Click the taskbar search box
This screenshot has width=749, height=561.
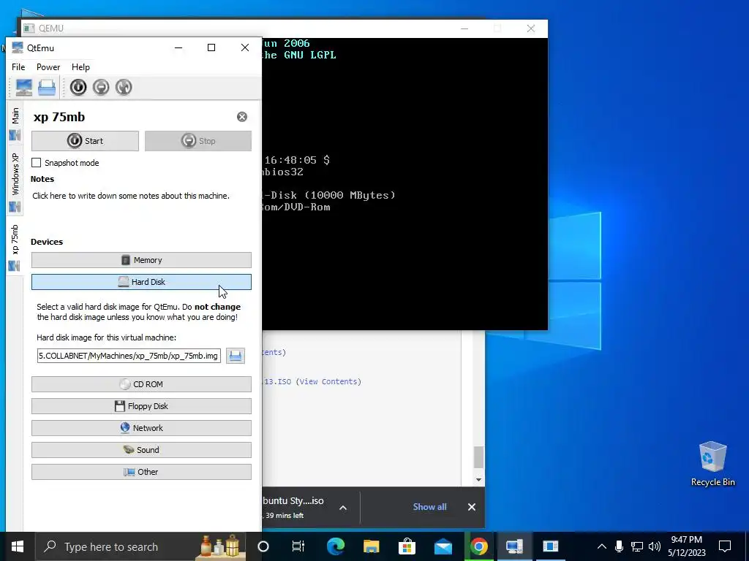coord(140,546)
